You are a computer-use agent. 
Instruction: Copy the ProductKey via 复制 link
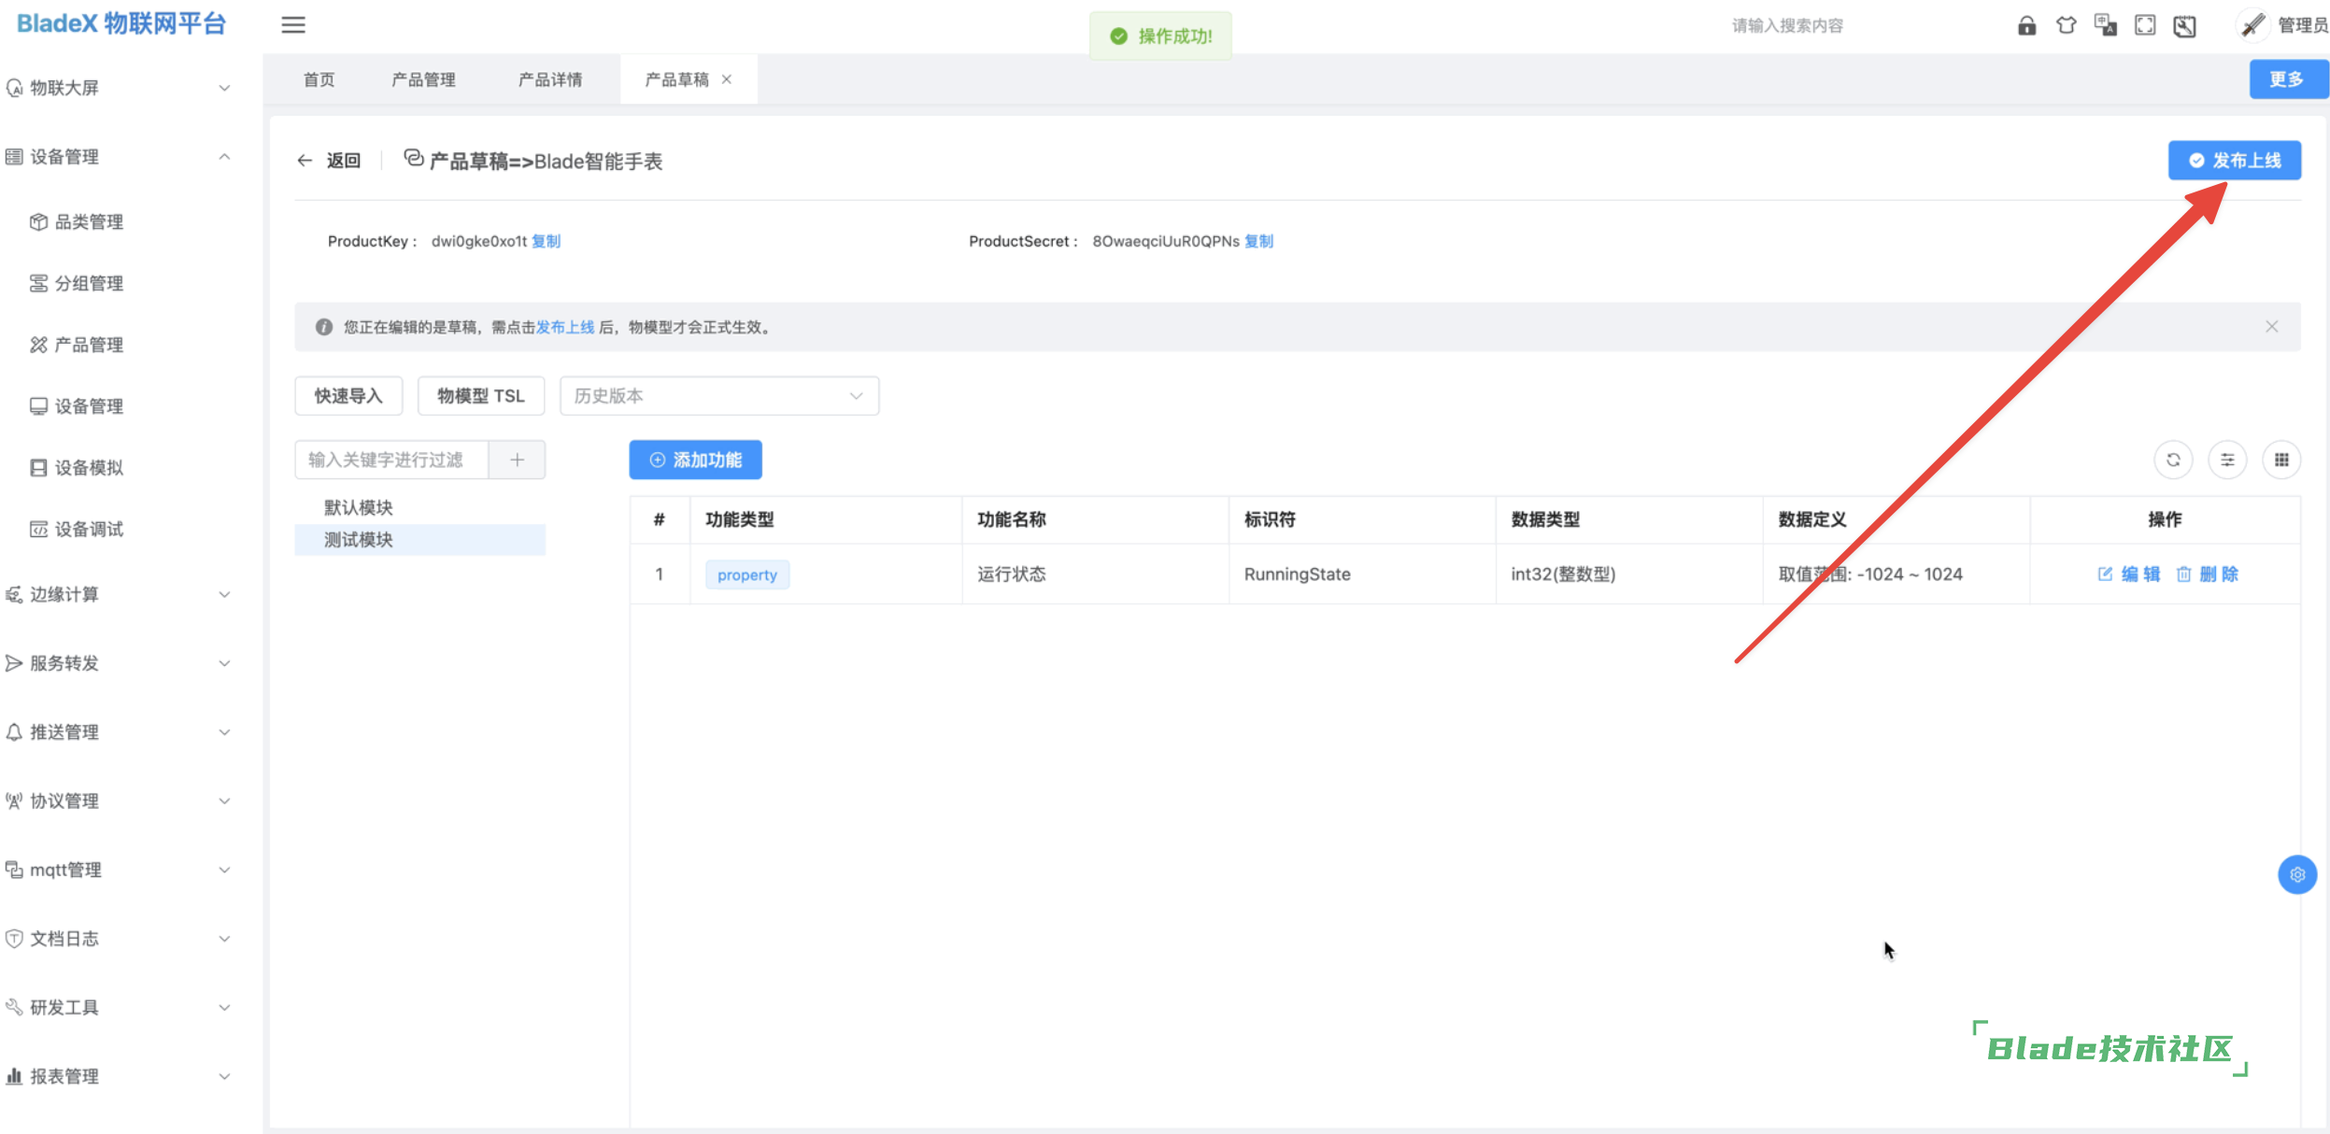(x=546, y=241)
